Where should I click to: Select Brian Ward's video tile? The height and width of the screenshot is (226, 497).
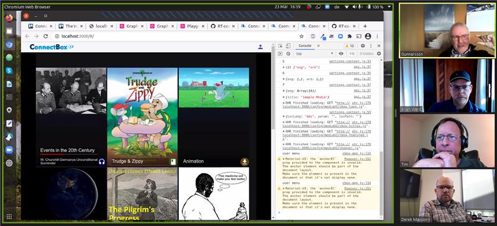coord(447,86)
